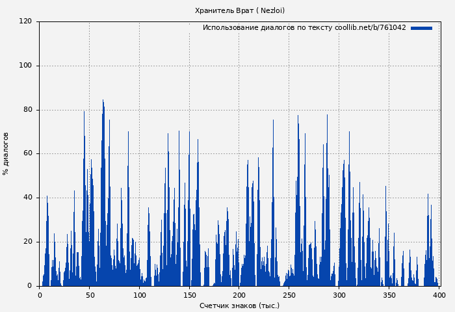This screenshot has height=312, width=455.
Task: Click the legend text mentioning coollib.net/b/761042
Action: click(x=304, y=28)
